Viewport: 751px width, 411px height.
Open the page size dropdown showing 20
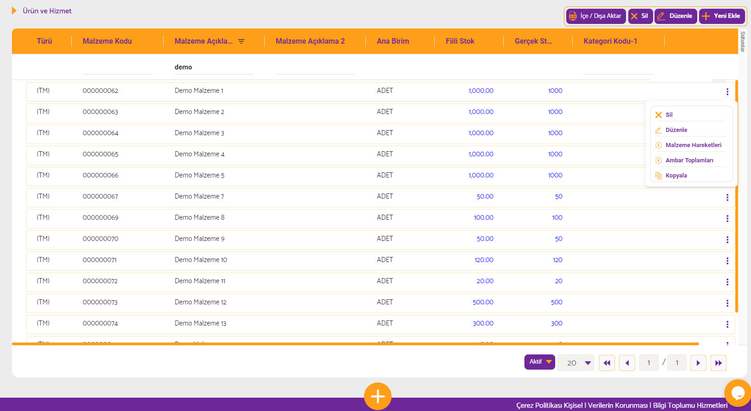pyautogui.click(x=576, y=363)
